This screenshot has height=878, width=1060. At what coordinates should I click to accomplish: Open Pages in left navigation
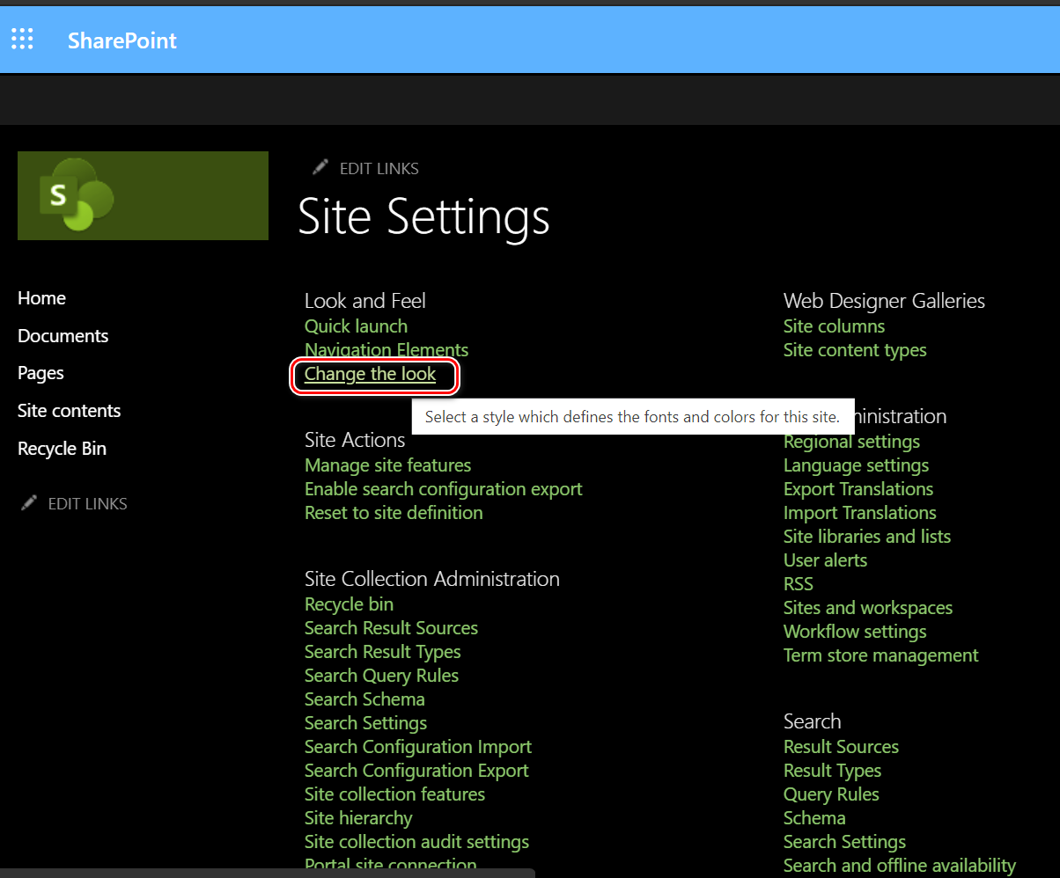click(40, 373)
